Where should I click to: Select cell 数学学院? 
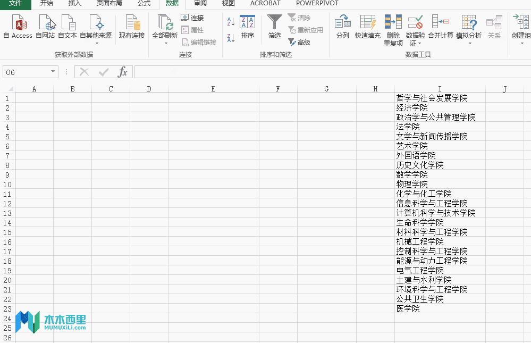pos(440,175)
